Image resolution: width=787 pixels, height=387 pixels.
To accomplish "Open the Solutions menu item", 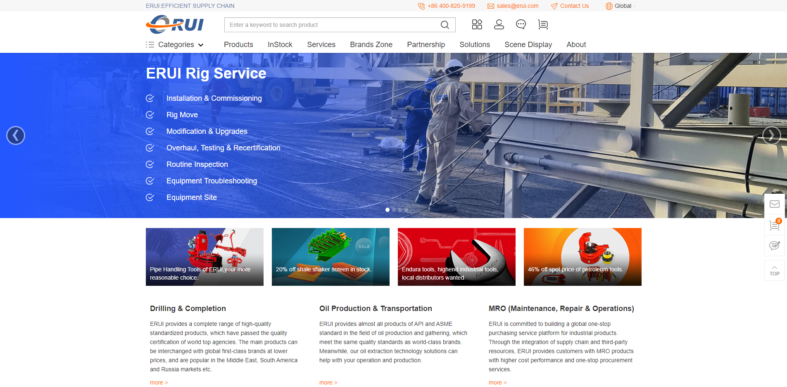I will tap(475, 45).
